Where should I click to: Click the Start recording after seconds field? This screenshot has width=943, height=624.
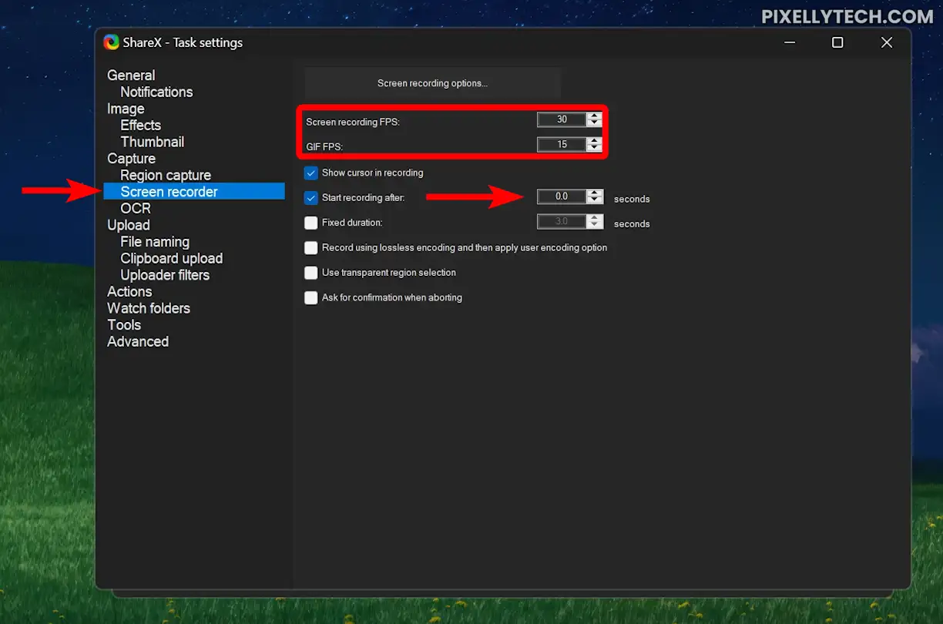562,196
